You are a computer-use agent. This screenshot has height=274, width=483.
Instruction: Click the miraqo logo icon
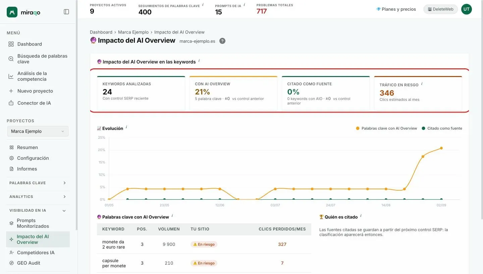tap(12, 12)
